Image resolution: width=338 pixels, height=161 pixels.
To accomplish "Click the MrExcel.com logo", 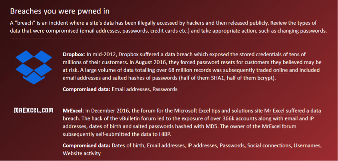I will [x=34, y=110].
